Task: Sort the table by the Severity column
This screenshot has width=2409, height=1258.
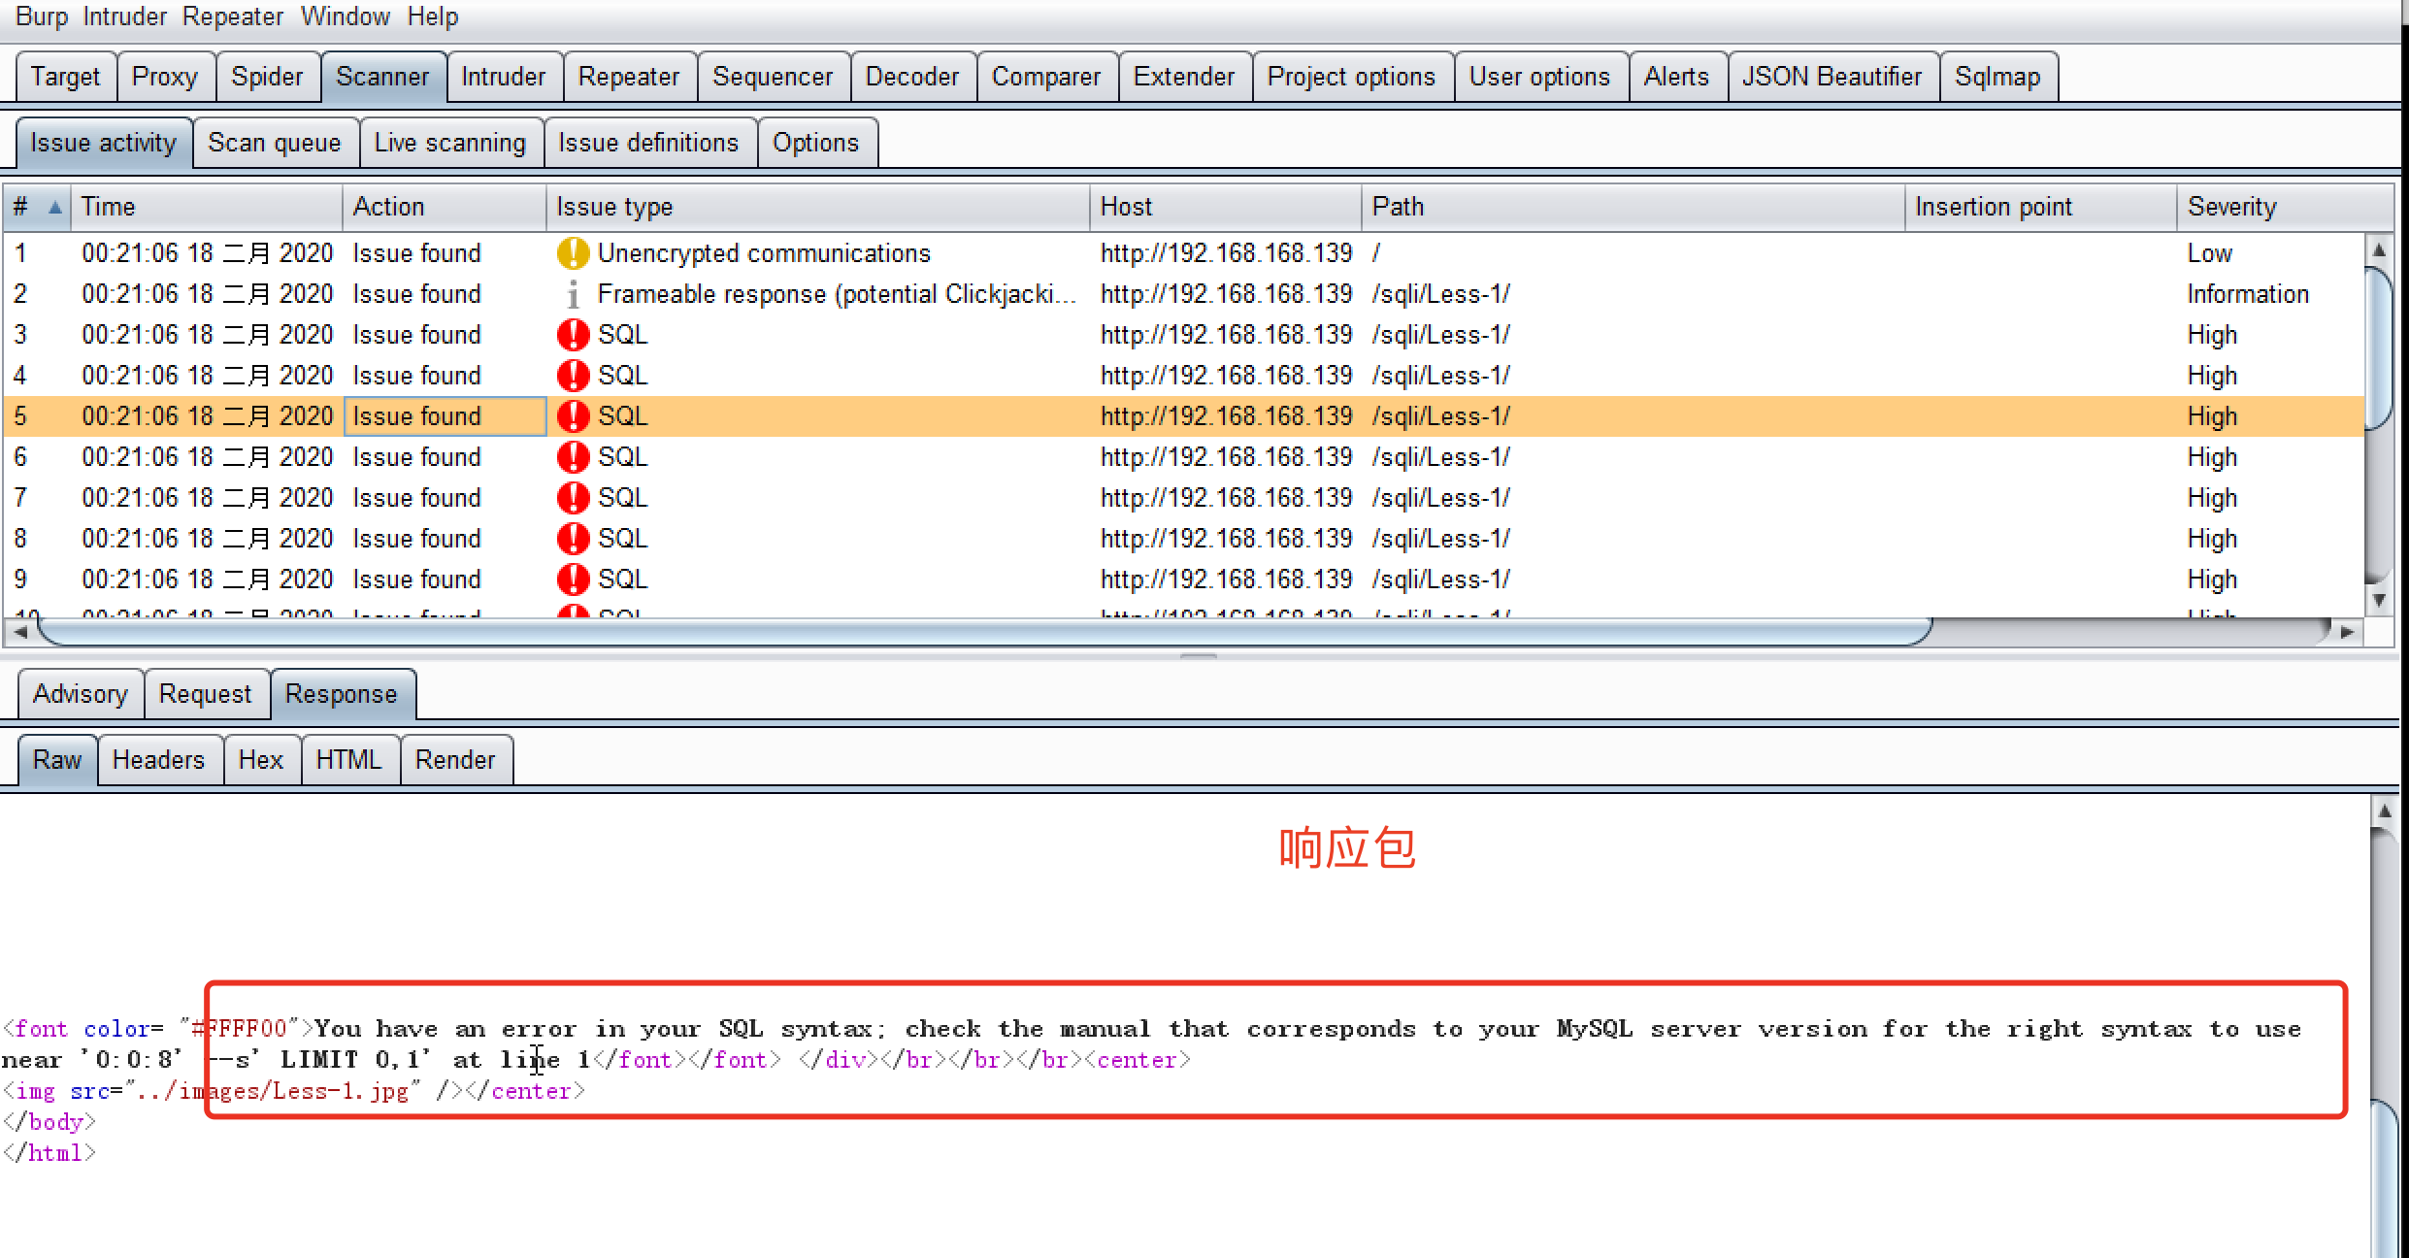Action: coord(2230,207)
